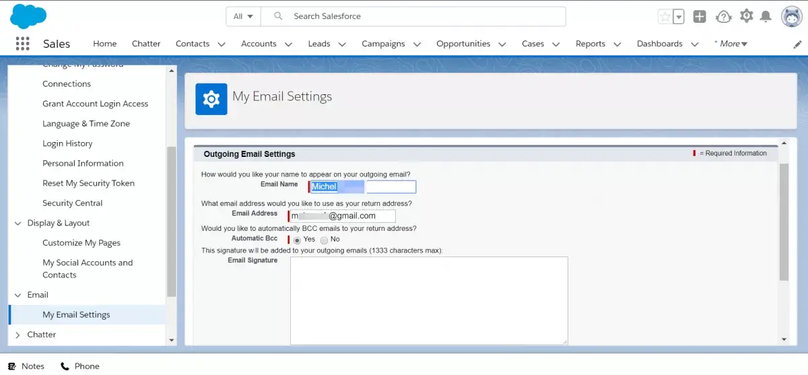Expand the Opportunities tab chevron

click(502, 44)
